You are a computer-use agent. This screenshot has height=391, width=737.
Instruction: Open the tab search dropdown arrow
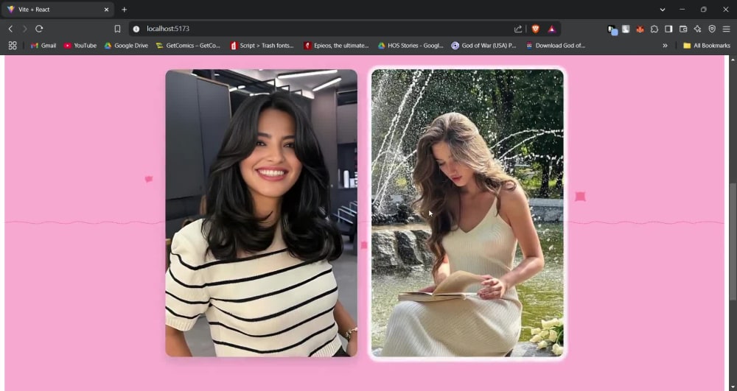point(663,10)
